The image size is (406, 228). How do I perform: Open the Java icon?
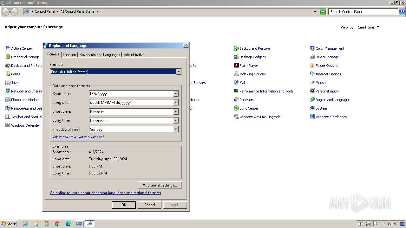coord(8,83)
